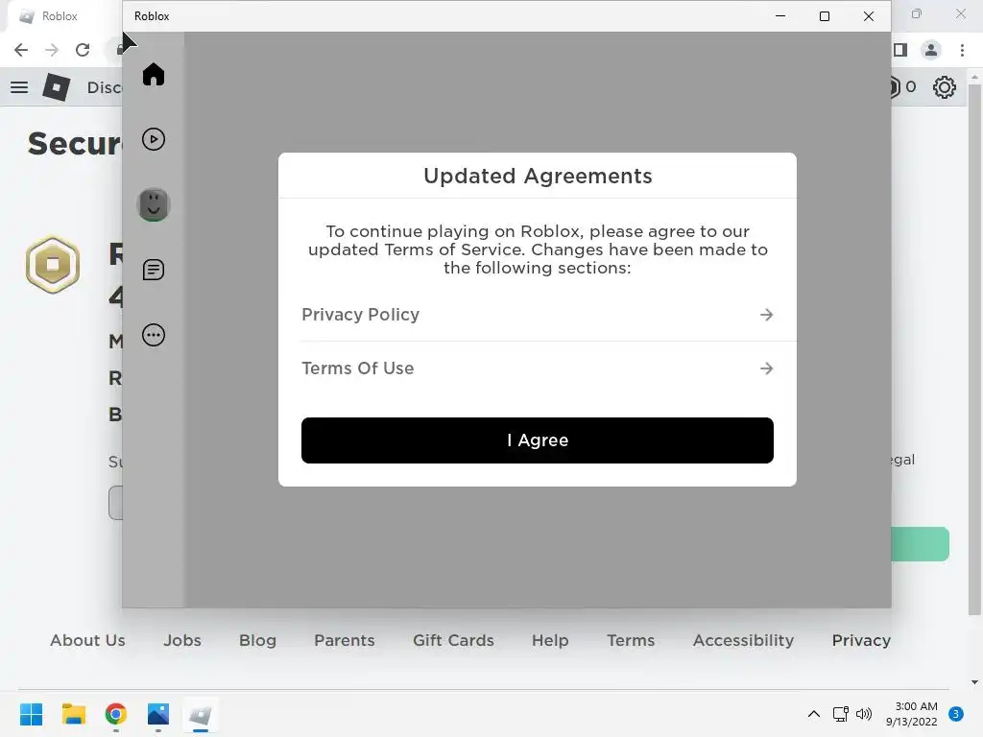Open the Windows Start menu

click(31, 714)
